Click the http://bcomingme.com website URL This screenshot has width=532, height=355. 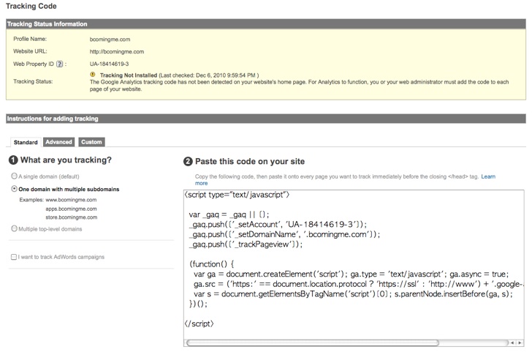(117, 52)
